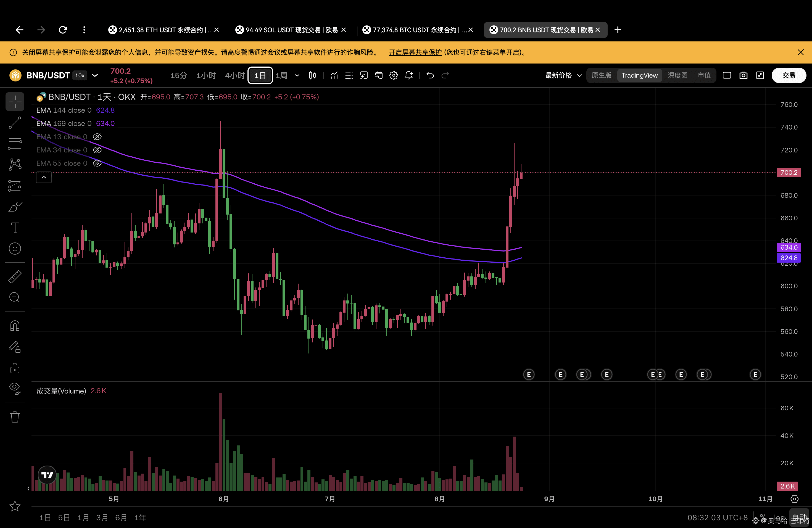
Task: Open the indicators menu
Action: (334, 75)
